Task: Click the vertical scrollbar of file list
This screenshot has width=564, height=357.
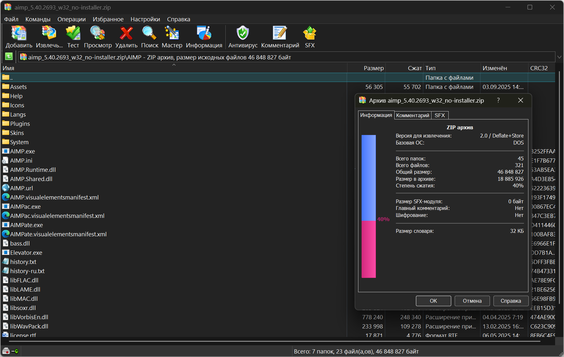Action: (x=559, y=187)
